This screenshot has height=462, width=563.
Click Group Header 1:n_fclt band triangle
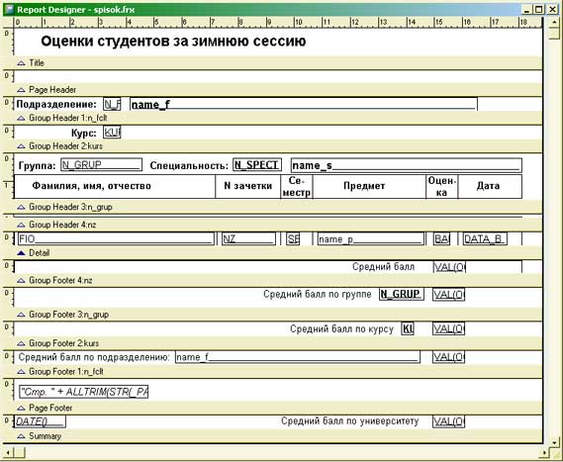pyautogui.click(x=21, y=118)
